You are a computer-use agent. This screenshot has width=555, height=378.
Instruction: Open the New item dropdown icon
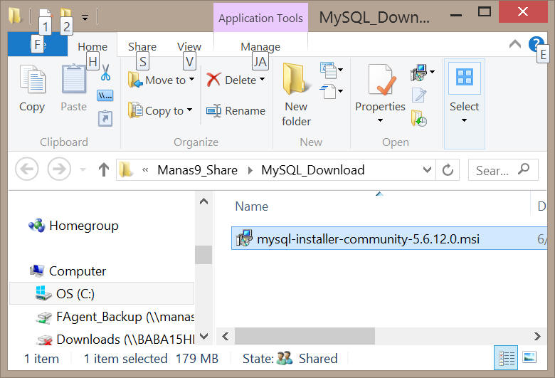click(332, 70)
